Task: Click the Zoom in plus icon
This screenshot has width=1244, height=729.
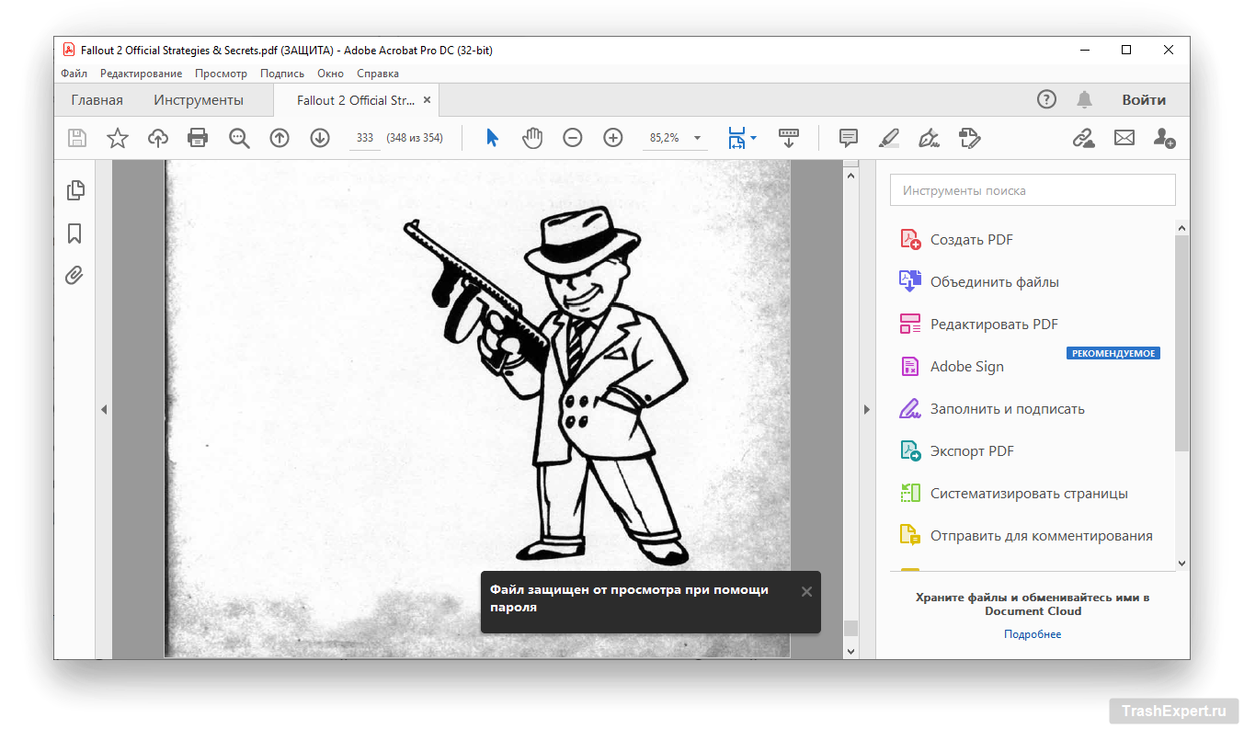Action: 613,138
